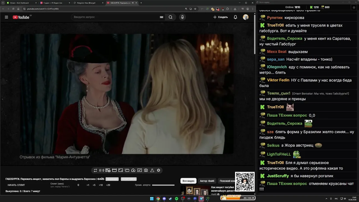Open the browser downloads icon
The image size is (359, 202).
[235, 9]
